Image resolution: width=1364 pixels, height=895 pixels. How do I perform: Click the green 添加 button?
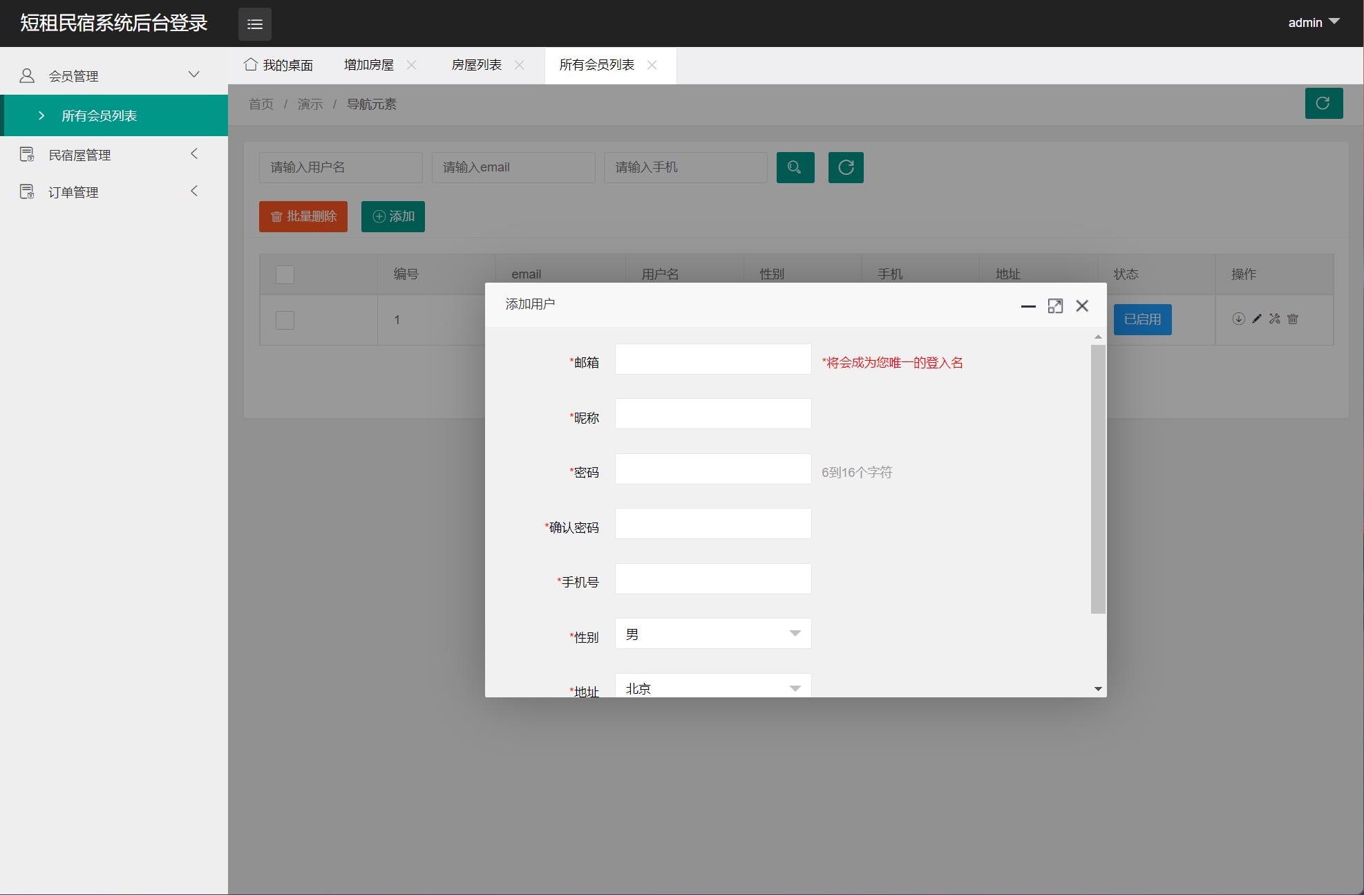click(393, 216)
